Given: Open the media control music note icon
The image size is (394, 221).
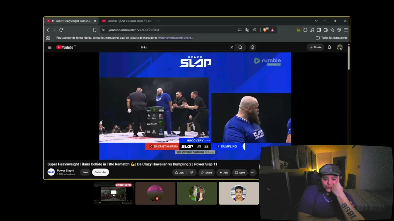Looking at the screenshot, I should [x=312, y=30].
